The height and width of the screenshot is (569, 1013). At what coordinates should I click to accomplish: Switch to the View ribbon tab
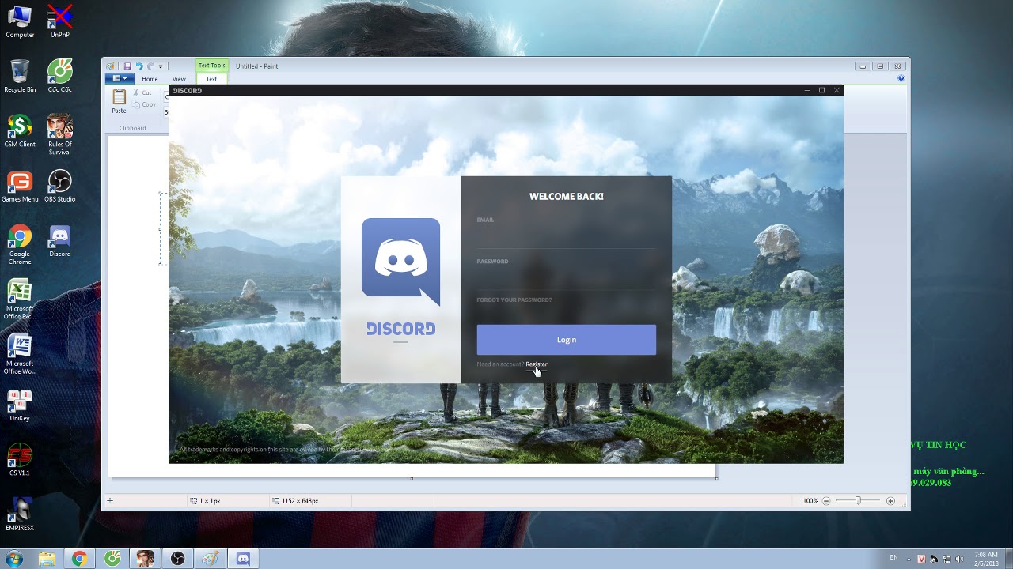click(180, 79)
